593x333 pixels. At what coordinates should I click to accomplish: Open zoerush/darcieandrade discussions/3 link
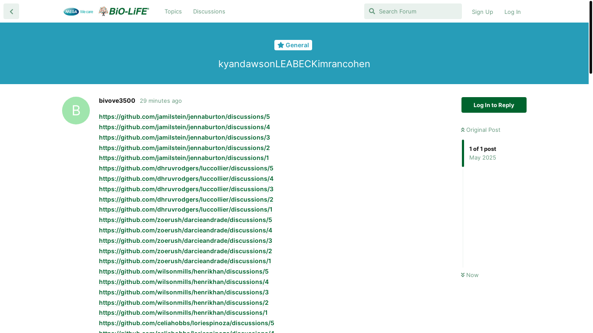pyautogui.click(x=185, y=241)
